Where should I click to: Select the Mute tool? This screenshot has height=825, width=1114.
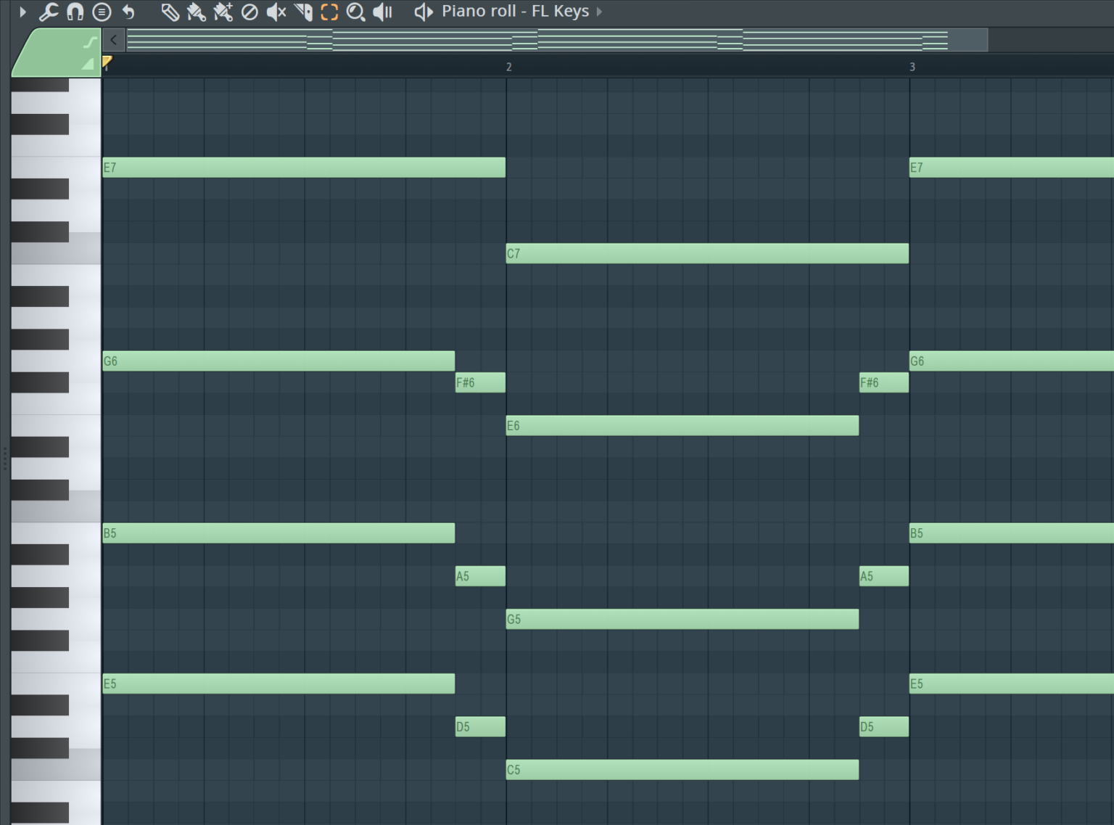[x=276, y=12]
